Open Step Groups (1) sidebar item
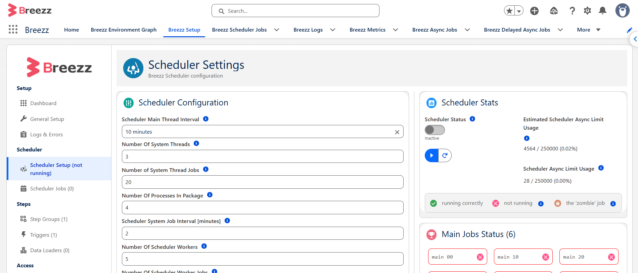This screenshot has width=638, height=273. tap(59, 219)
